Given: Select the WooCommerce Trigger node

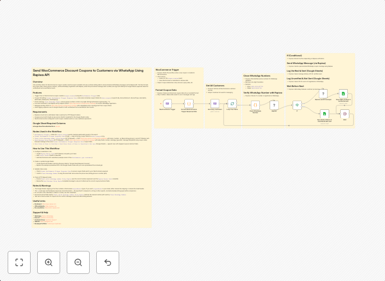Looking at the screenshot, I should pos(168,103).
